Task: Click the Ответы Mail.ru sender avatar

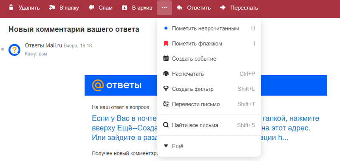Action: pos(14,50)
